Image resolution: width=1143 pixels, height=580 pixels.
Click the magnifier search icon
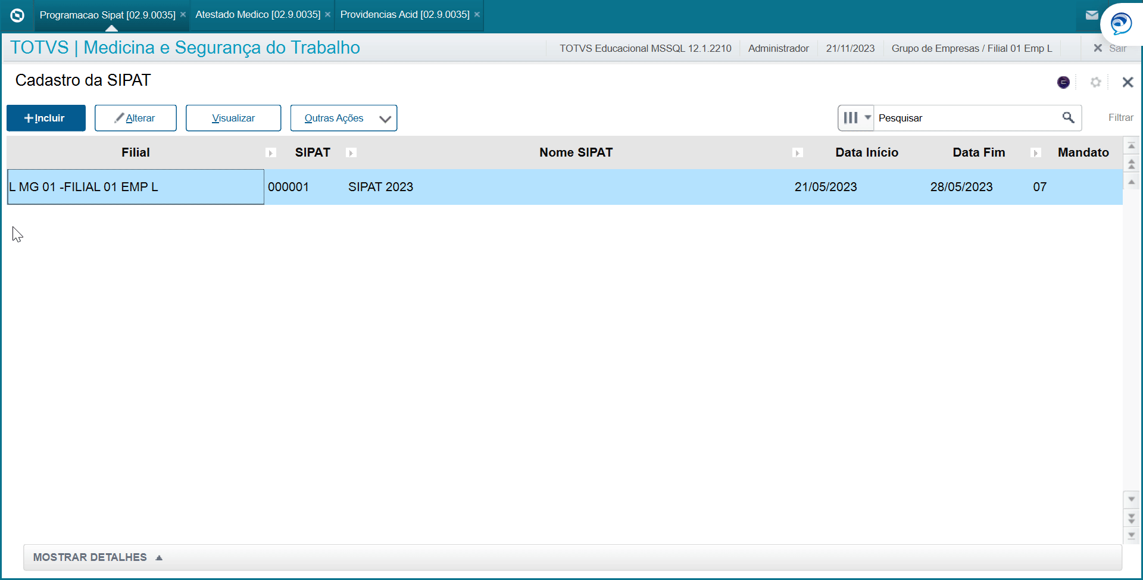[1069, 118]
